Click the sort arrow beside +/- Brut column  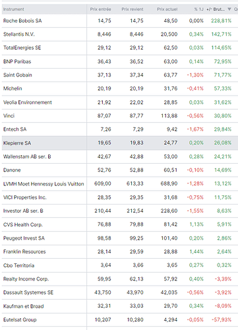click(229, 9)
